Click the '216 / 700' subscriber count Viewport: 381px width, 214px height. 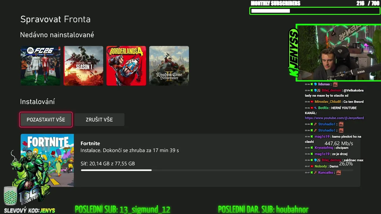pos(368,3)
